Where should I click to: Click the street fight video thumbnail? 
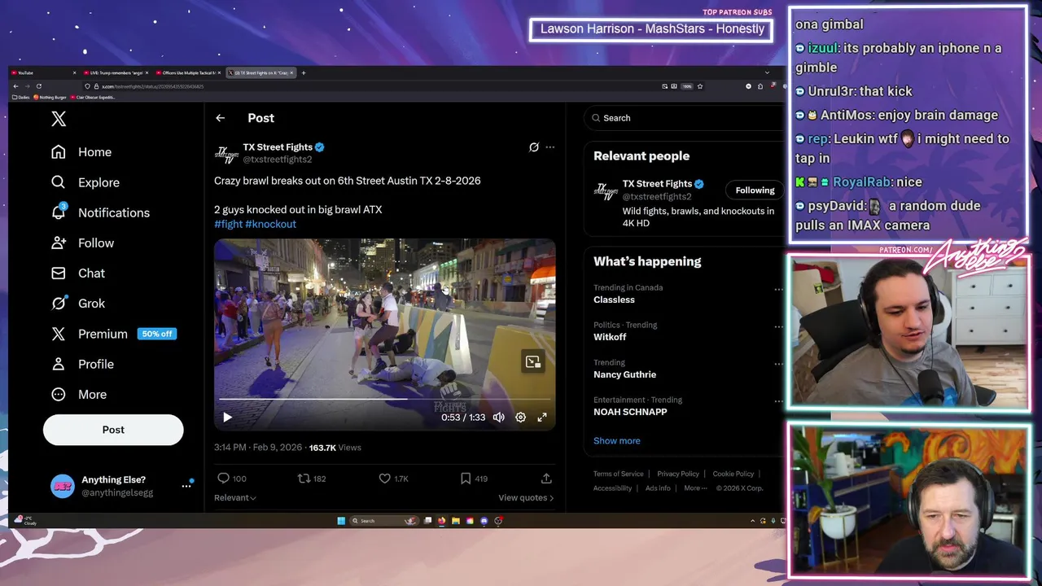[385, 335]
